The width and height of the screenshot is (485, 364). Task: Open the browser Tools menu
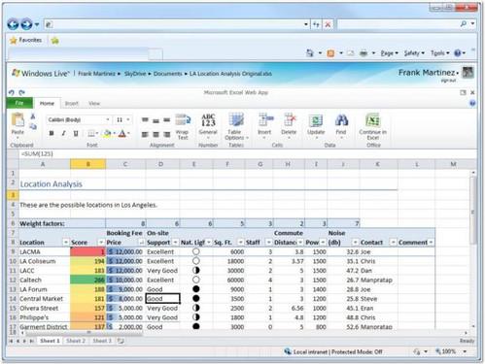tap(439, 53)
